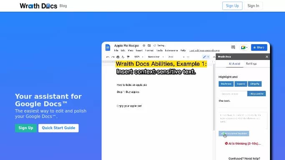Click the sidebar prompt text area

[243, 120]
